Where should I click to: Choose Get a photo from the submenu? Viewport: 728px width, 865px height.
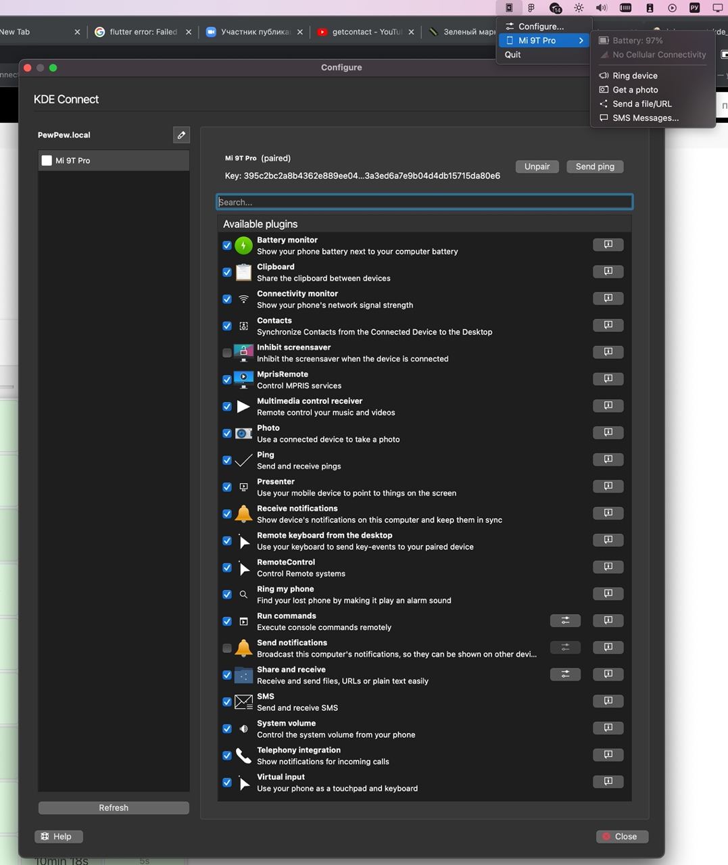coord(652,90)
